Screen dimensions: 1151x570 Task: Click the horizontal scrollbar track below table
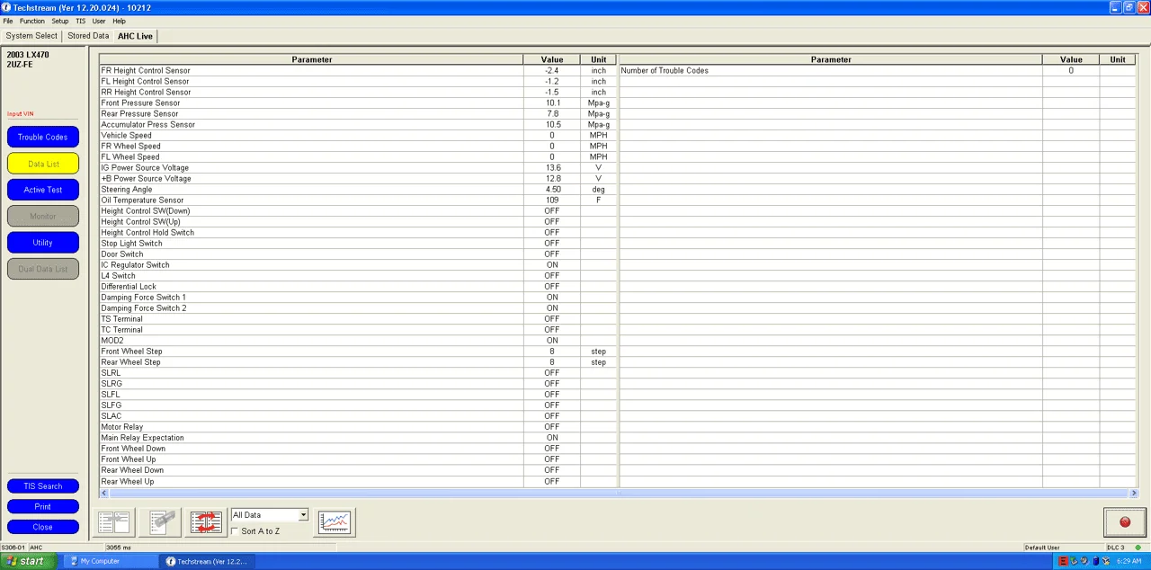(x=619, y=493)
